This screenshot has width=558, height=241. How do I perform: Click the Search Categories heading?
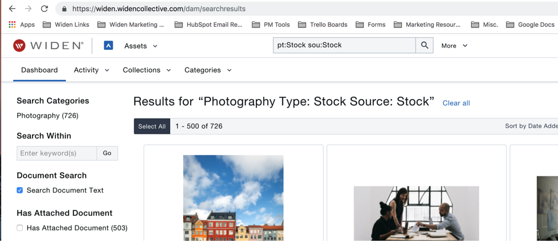(53, 101)
